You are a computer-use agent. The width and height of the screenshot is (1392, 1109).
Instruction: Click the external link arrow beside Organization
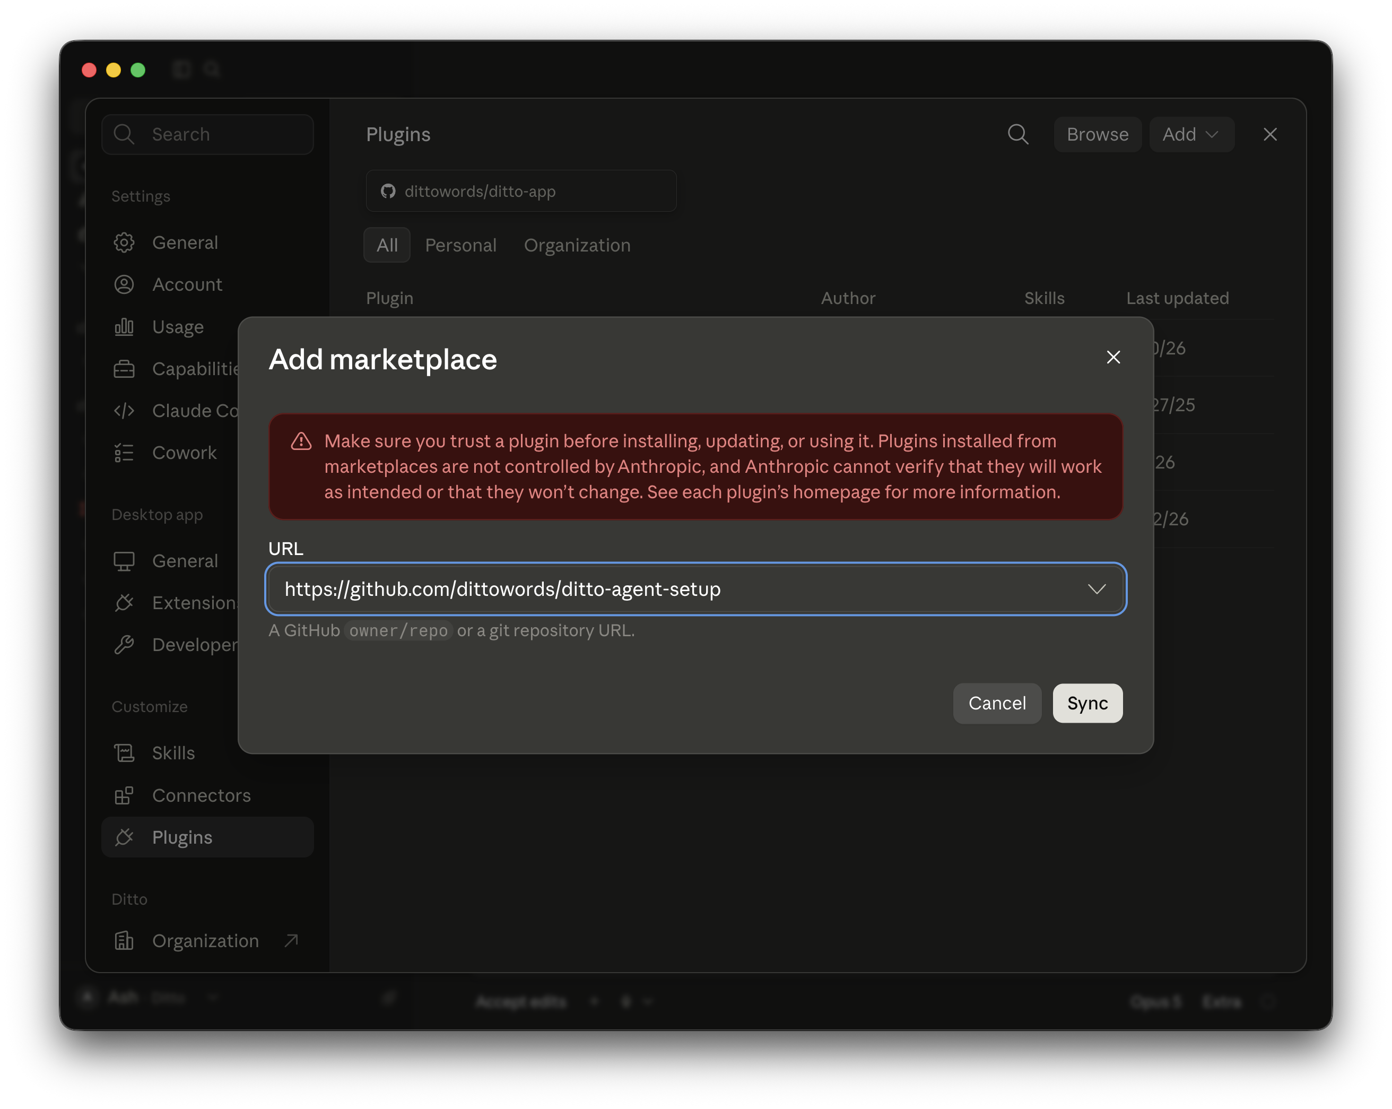tap(291, 940)
